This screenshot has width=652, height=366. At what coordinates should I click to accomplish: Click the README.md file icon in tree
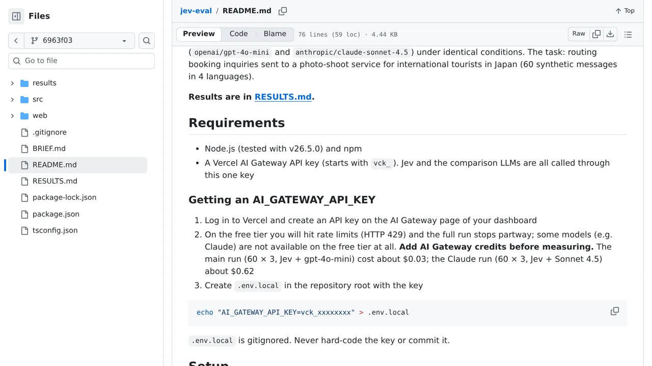coord(24,165)
